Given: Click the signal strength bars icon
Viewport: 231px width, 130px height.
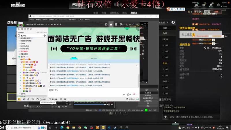Looking at the screenshot, I should tap(137, 99).
